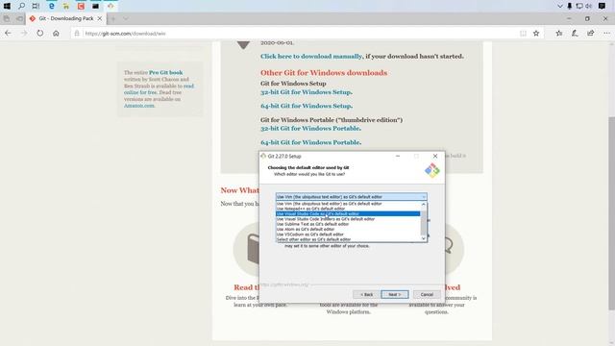The width and height of the screenshot is (615, 346).
Task: Choose 'Use Notepad++' as Git's default editor
Action: [348, 210]
